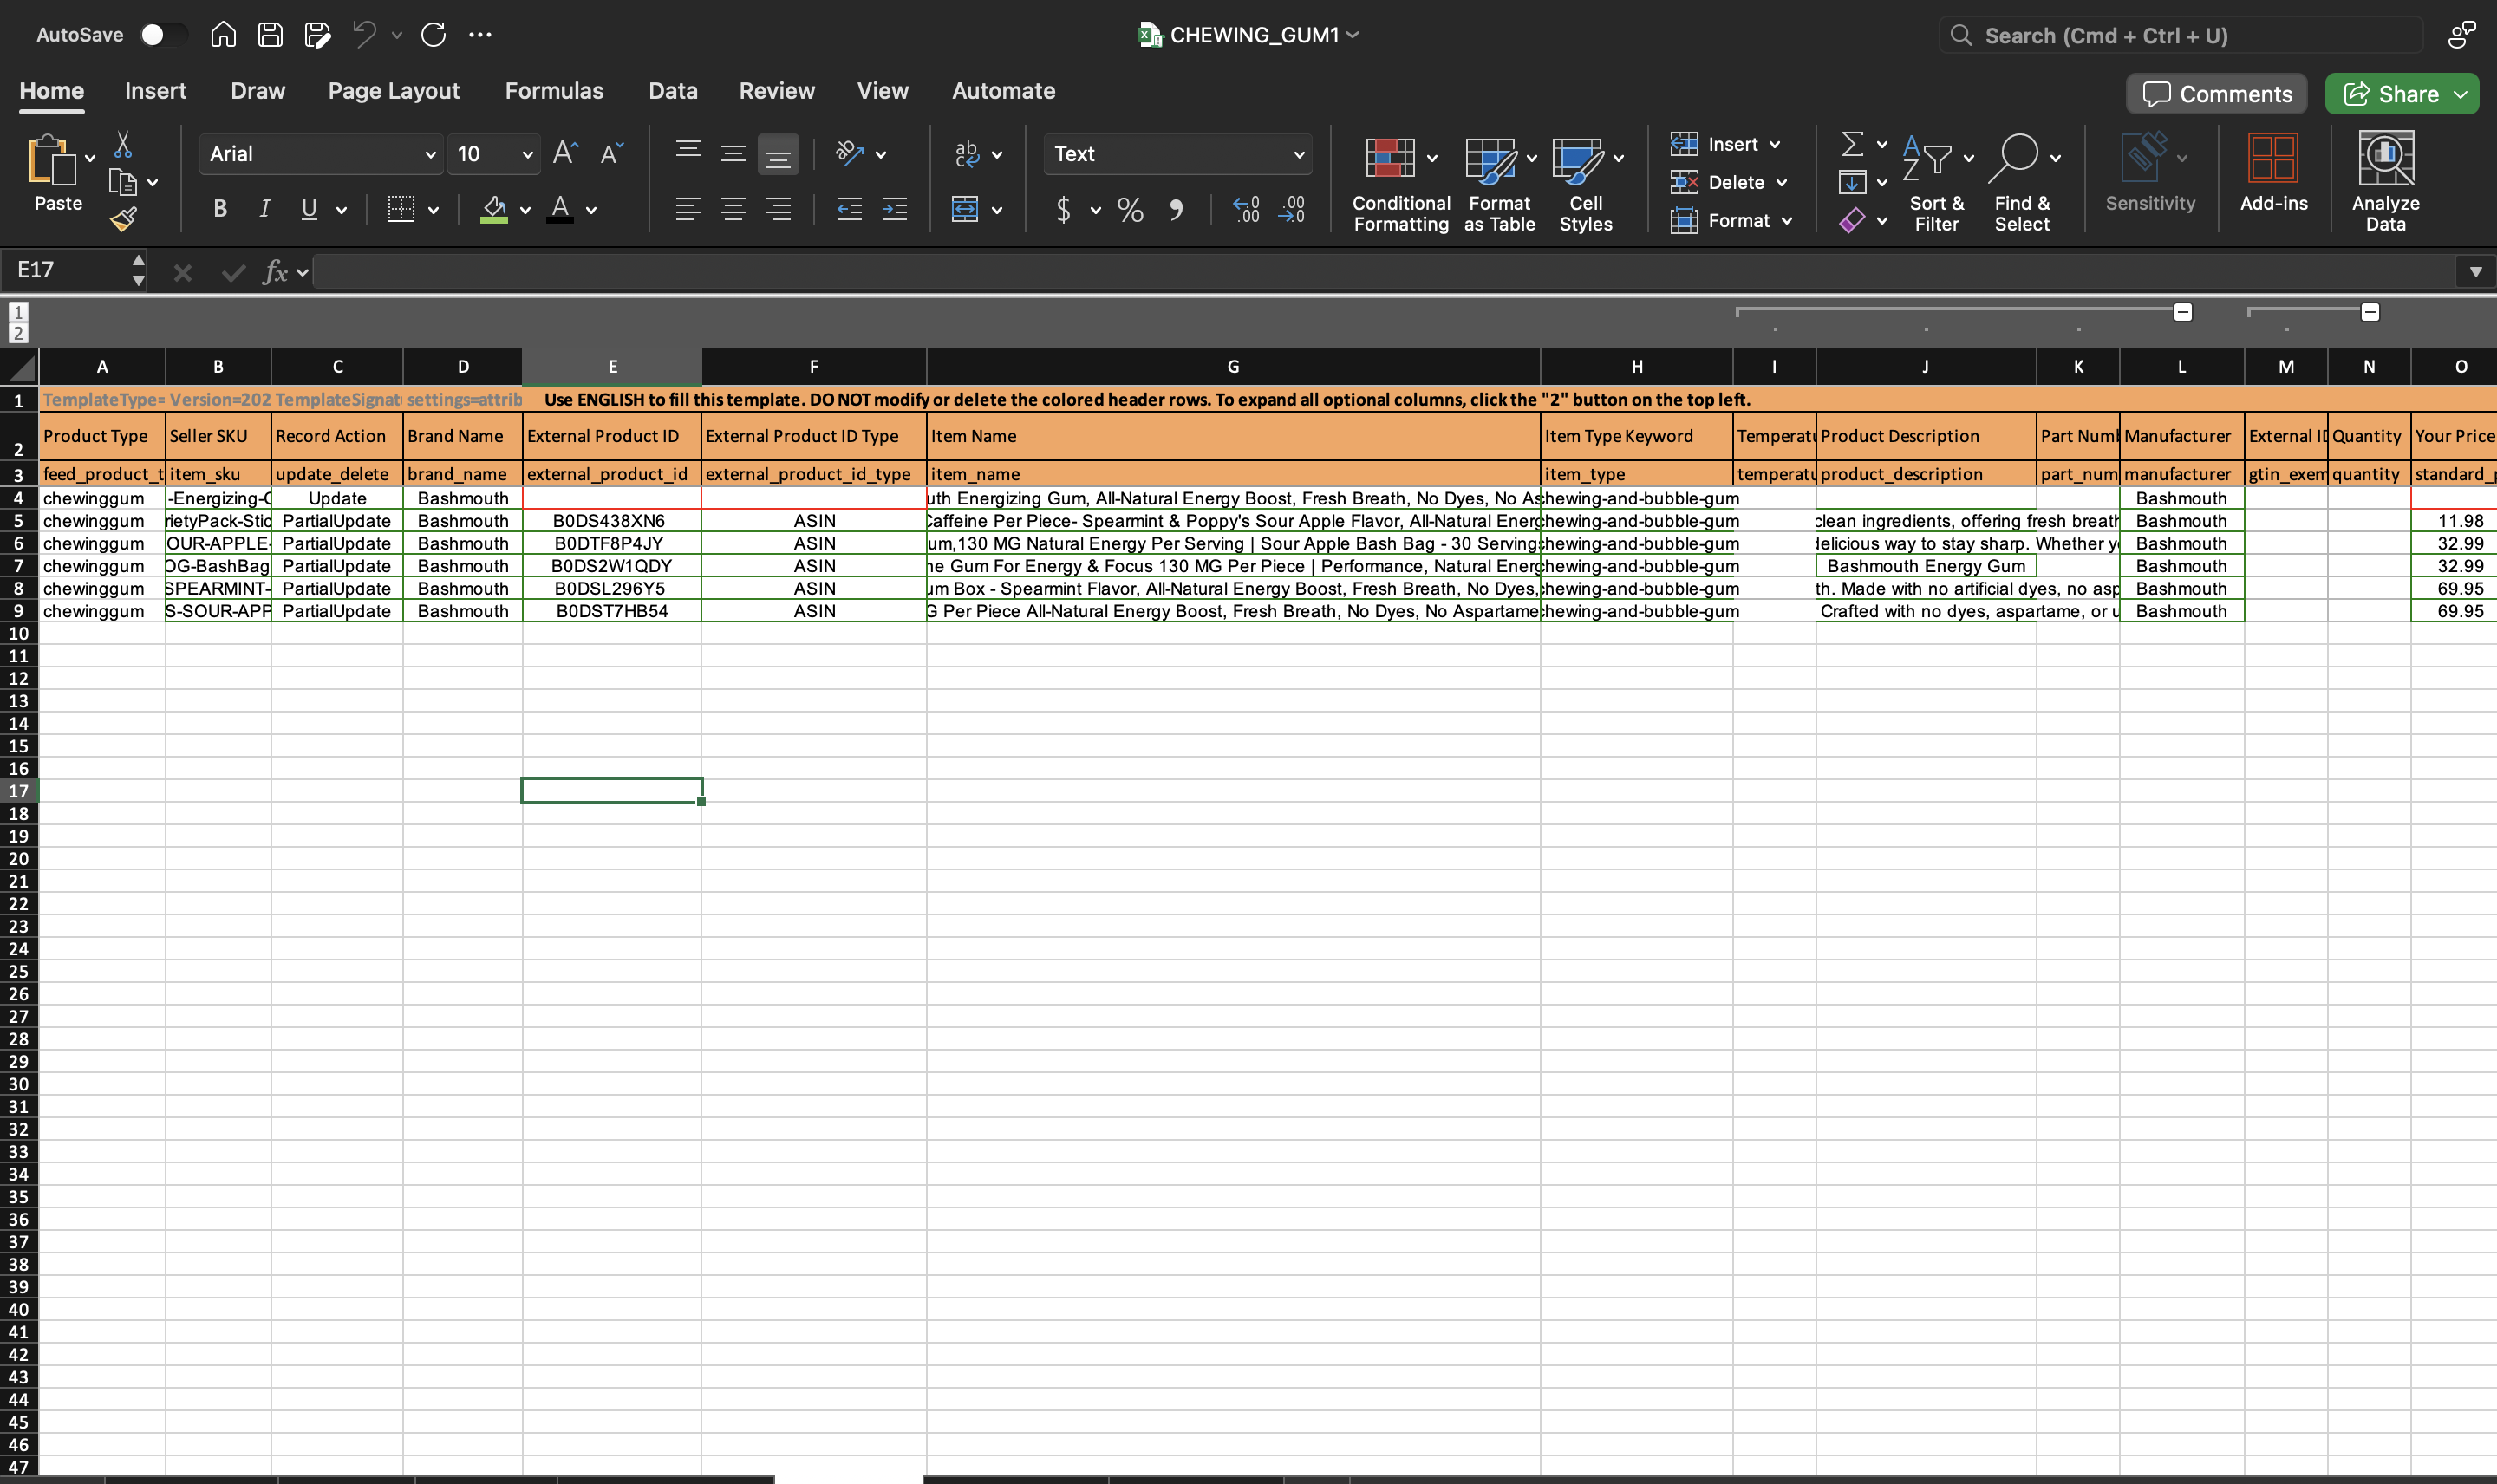Click the Comments button
Viewport: 2497px width, 1484px height.
(x=2216, y=94)
